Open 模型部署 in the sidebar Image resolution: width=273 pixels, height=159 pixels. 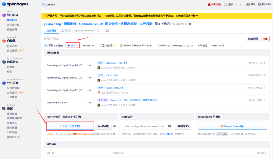point(12,29)
